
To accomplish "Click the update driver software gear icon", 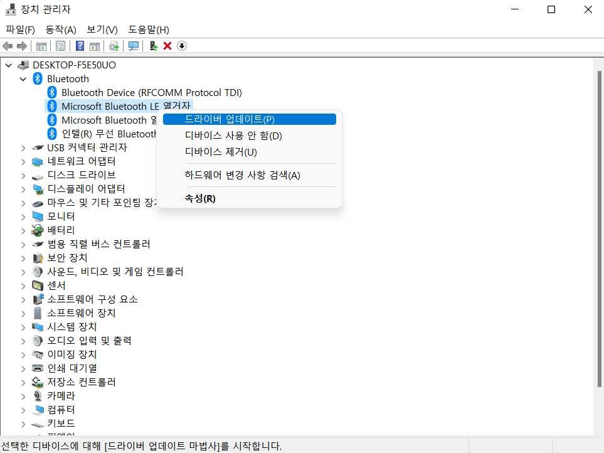I will click(114, 45).
